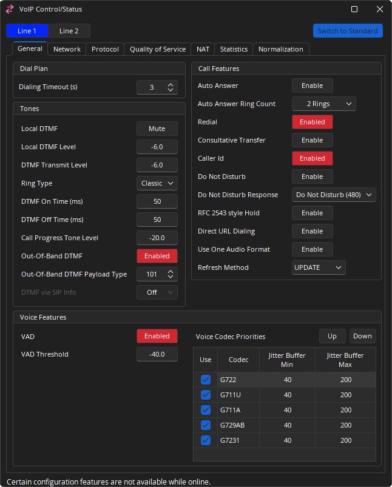Click the VoIP app icon in title bar
This screenshot has width=392, height=487.
point(10,9)
